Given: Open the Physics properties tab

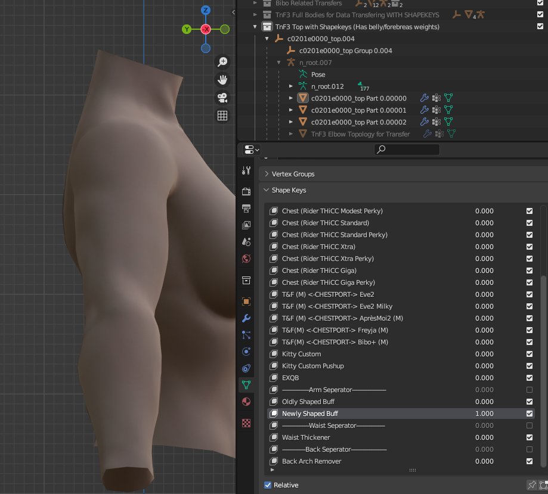Looking at the screenshot, I should [x=246, y=352].
